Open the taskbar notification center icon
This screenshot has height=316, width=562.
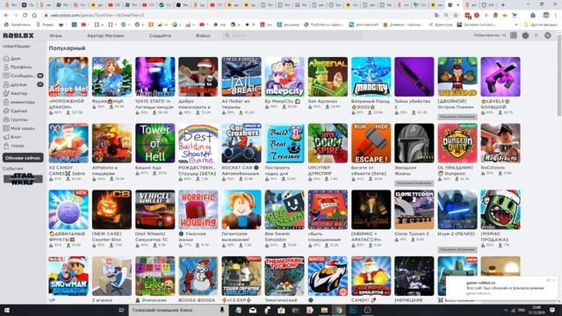[x=552, y=310]
